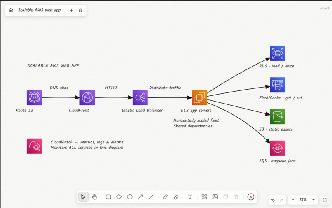Click the 'DNS alias' arrow label

(x=59, y=88)
